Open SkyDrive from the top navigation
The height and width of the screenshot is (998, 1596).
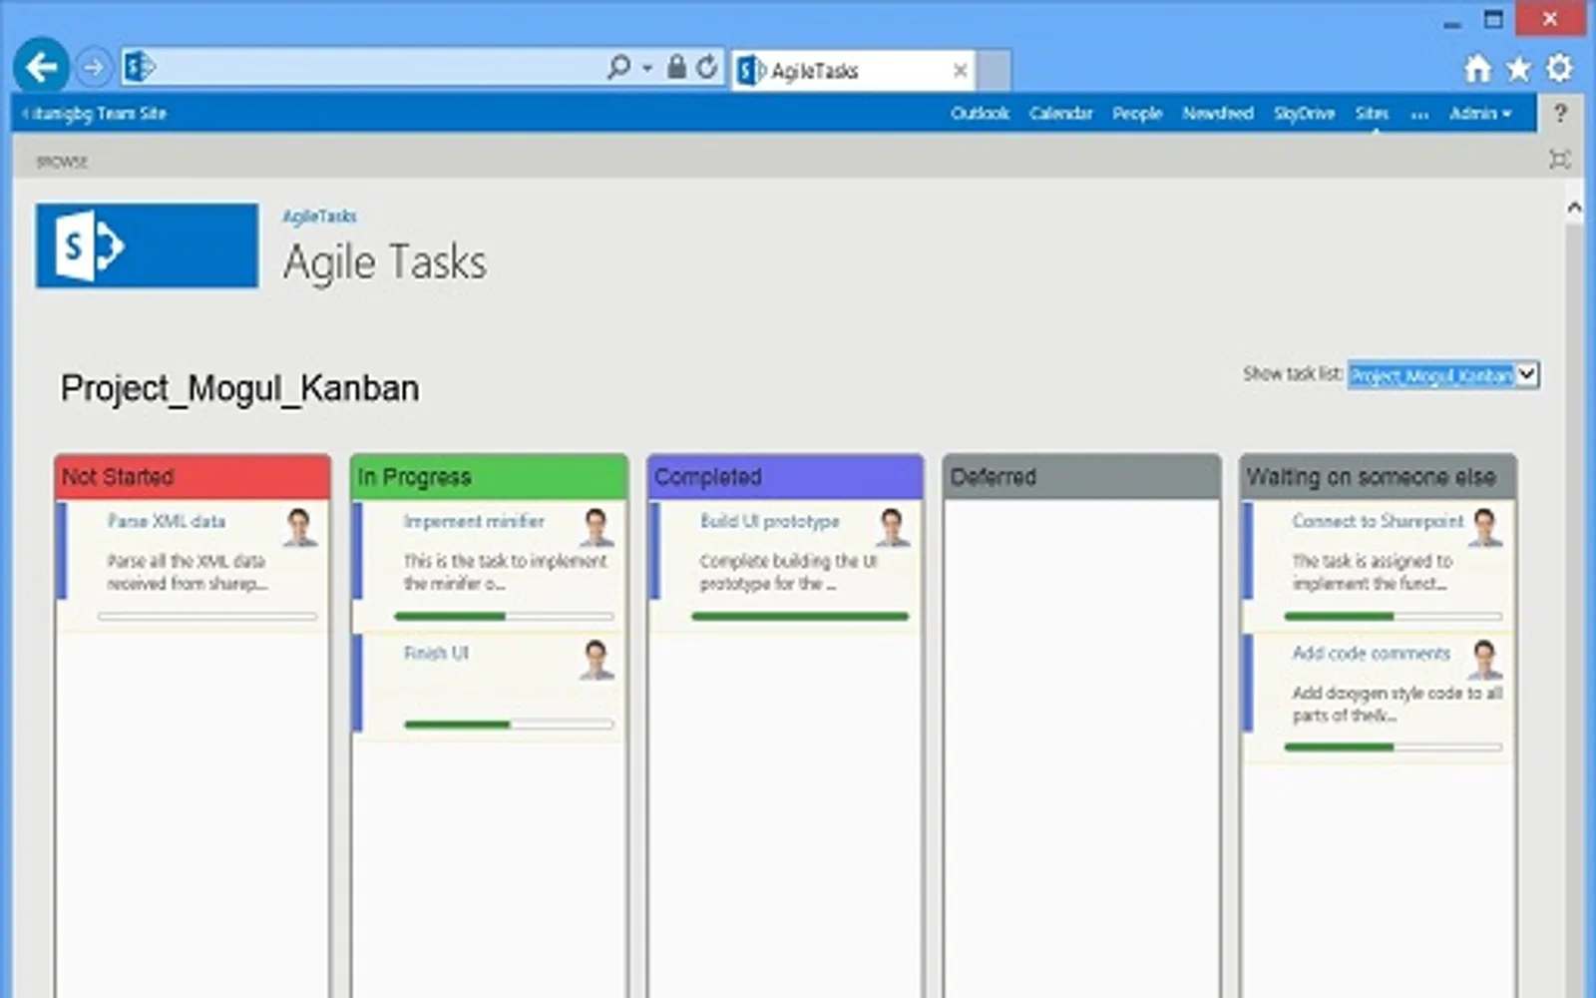pos(1304,114)
